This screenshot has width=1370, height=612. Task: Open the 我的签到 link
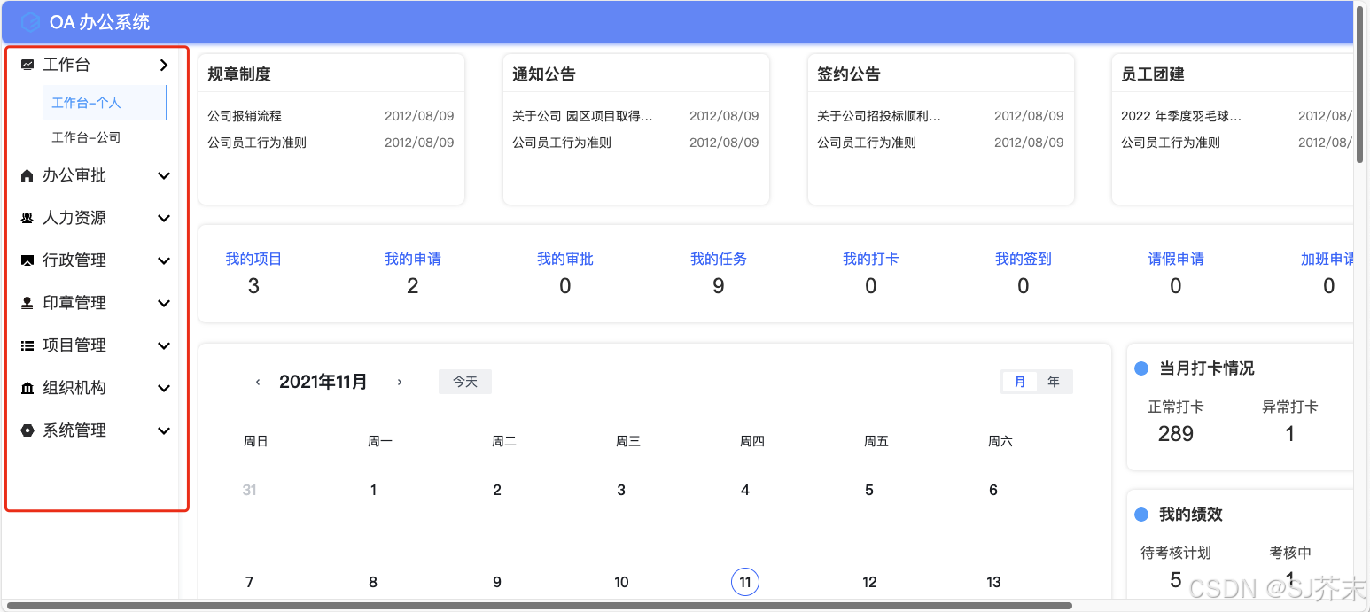pos(1024,259)
